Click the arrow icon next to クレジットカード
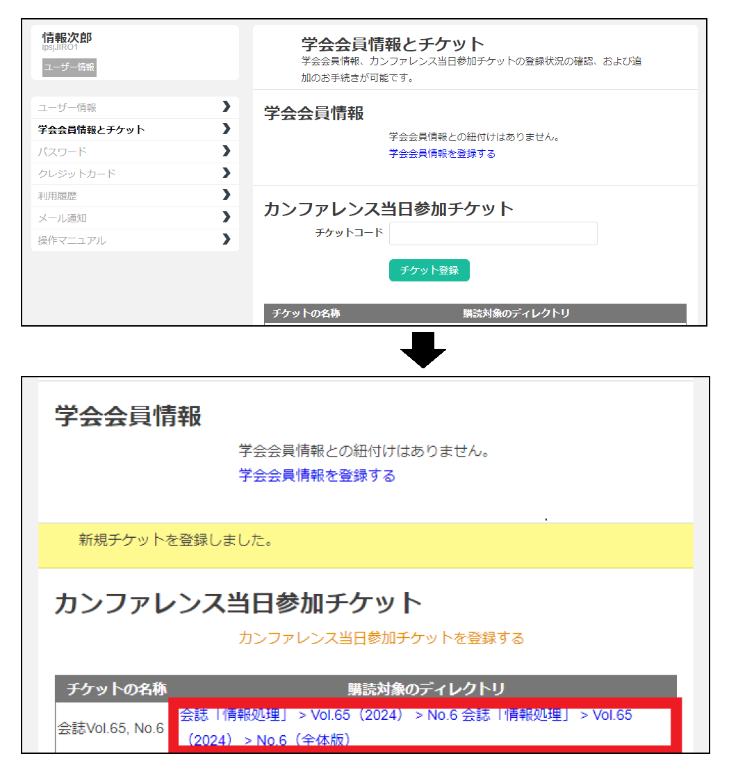 pos(226,173)
